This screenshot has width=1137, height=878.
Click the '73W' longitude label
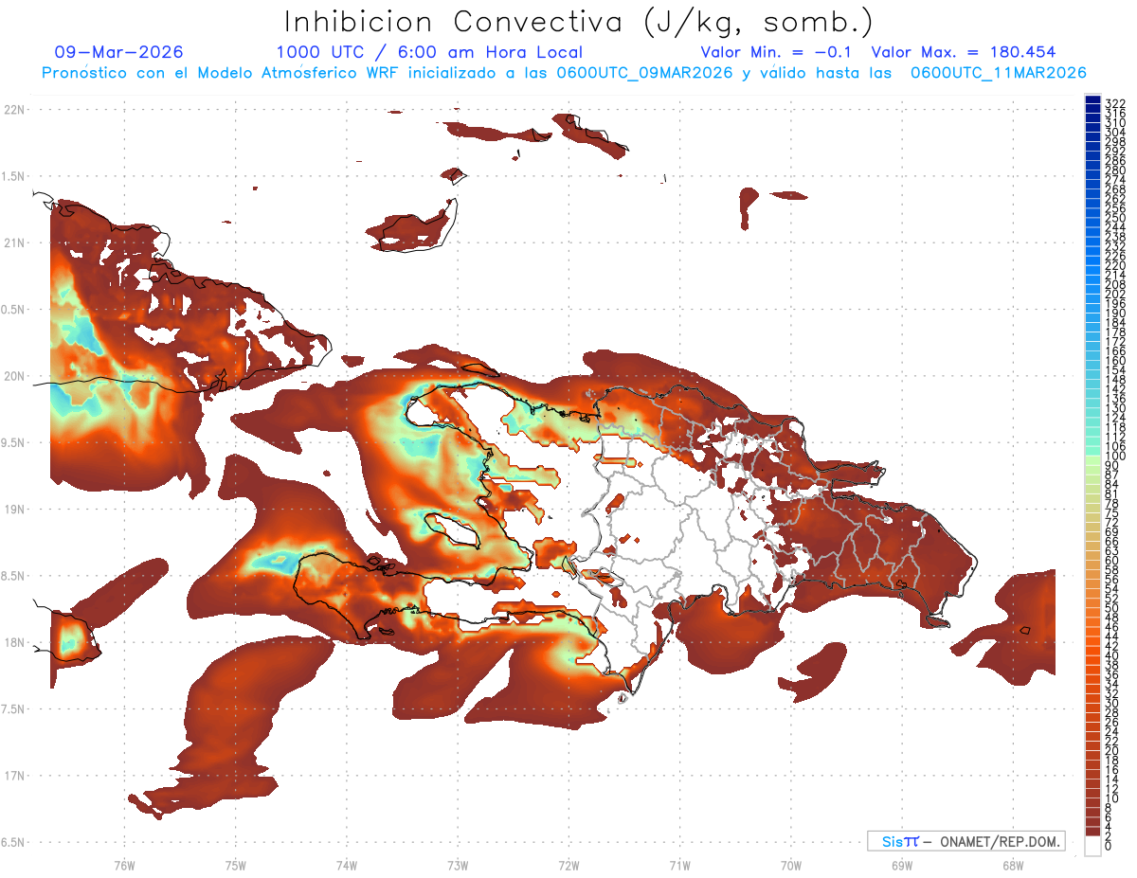(457, 865)
